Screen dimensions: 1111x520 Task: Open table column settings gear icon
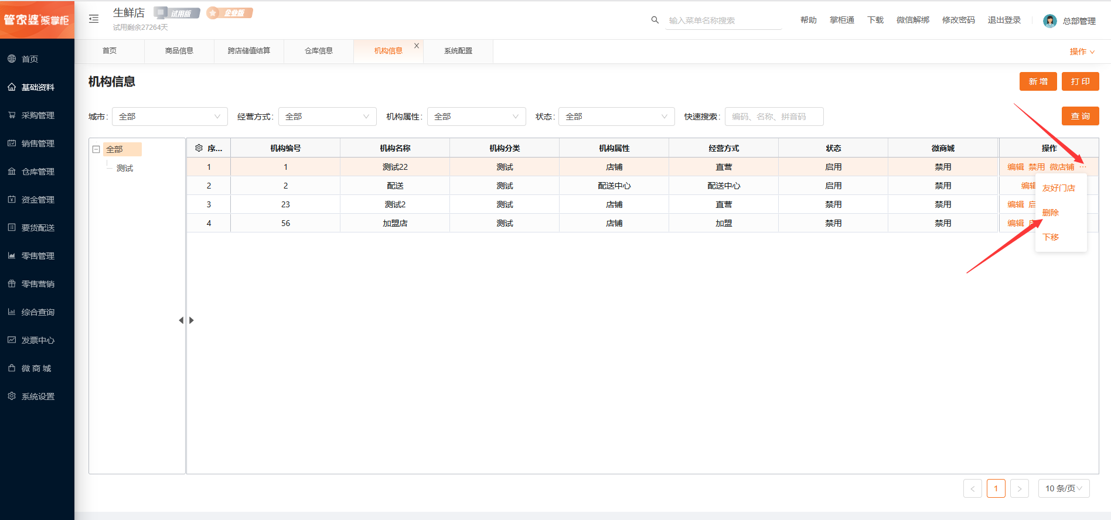(199, 148)
